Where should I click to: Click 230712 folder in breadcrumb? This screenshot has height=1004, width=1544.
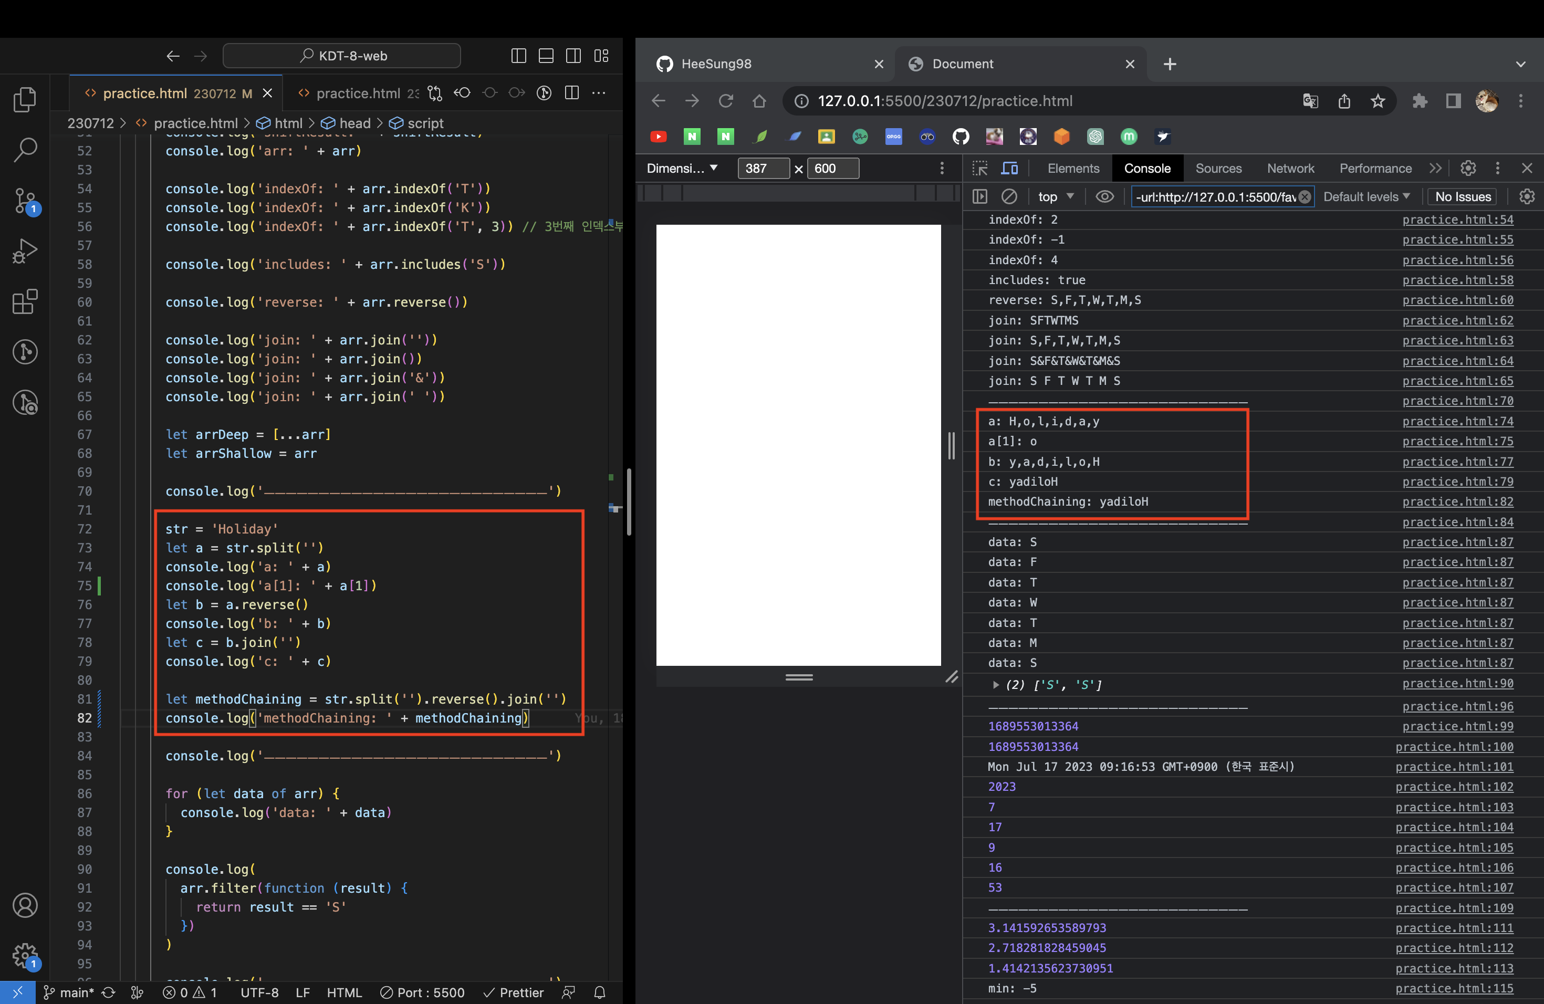pyautogui.click(x=90, y=123)
